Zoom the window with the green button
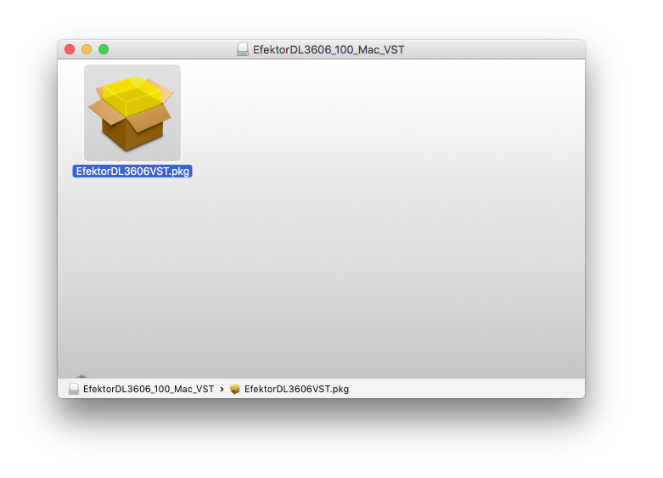Viewport: 663px width, 478px height. point(104,49)
